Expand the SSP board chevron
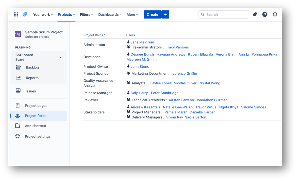 [x=60, y=57]
